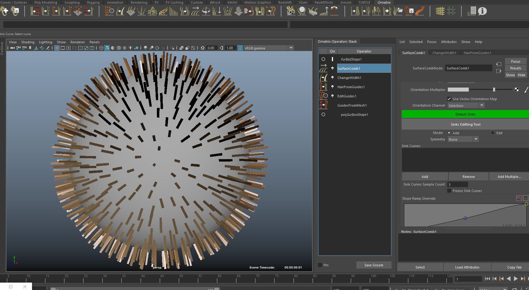Image resolution: width=529 pixels, height=290 pixels.
Task: Click the hair-with-folder shelf icon
Action: click(398, 11)
